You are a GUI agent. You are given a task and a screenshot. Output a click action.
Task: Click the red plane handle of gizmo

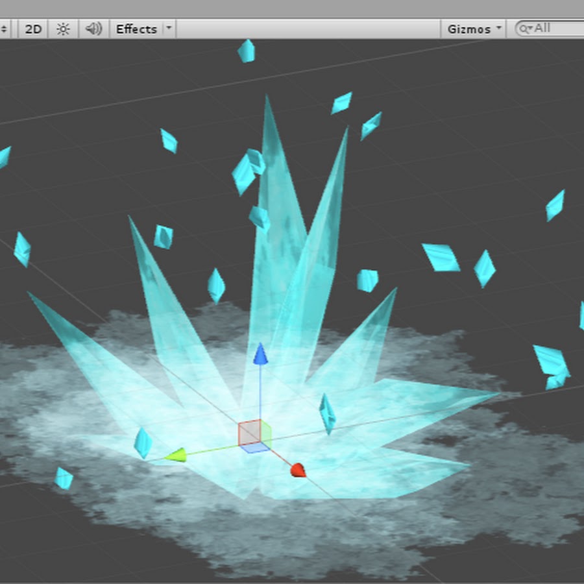[249, 432]
